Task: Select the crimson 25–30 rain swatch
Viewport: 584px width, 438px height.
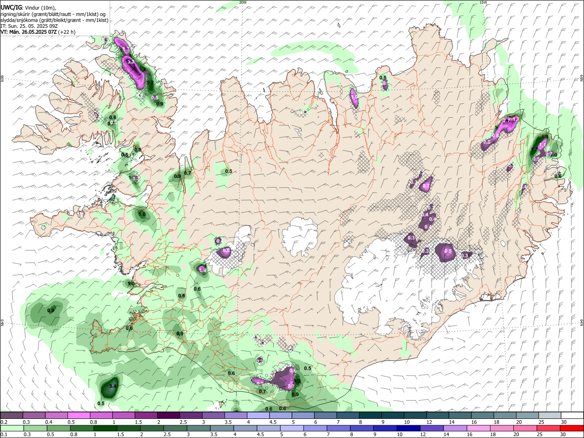Action: [549, 428]
